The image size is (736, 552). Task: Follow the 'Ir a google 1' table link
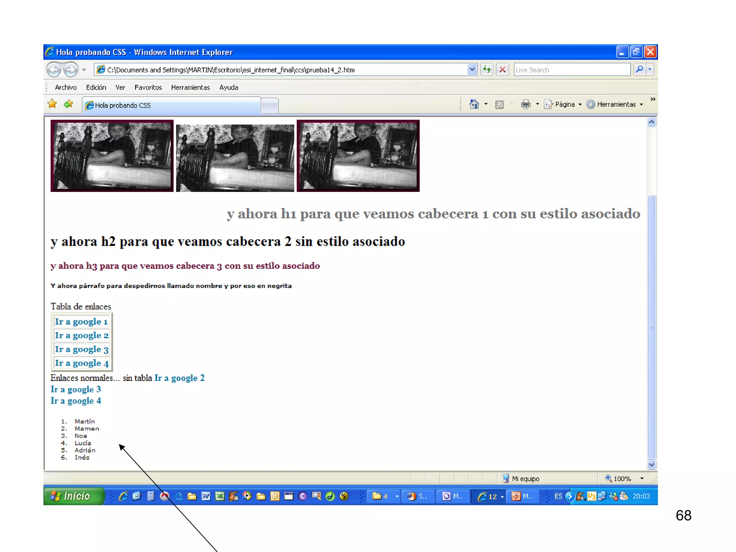click(x=81, y=322)
